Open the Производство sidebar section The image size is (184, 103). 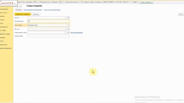(4, 27)
